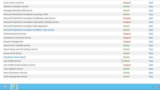Show hidden system tray icons arrow

click(153, 87)
